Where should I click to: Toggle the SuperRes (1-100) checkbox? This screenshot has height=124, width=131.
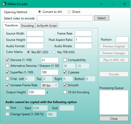[7, 72]
